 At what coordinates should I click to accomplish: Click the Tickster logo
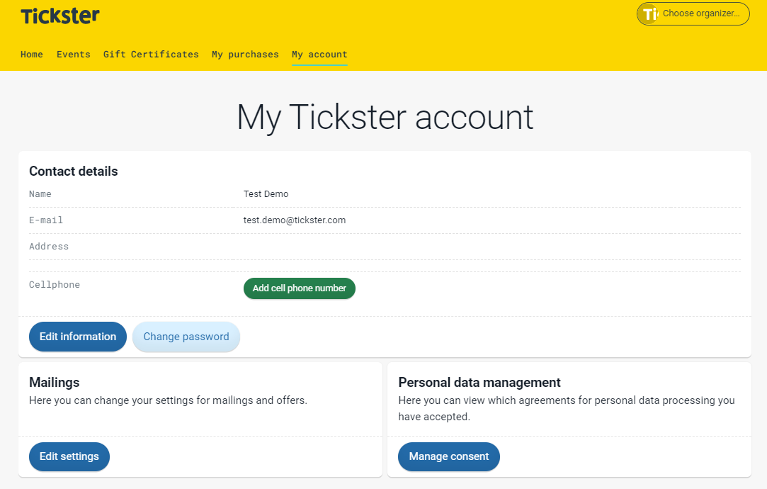pyautogui.click(x=60, y=16)
